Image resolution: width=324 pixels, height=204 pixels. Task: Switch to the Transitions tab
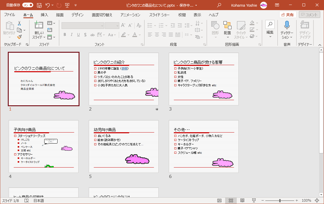point(102,15)
